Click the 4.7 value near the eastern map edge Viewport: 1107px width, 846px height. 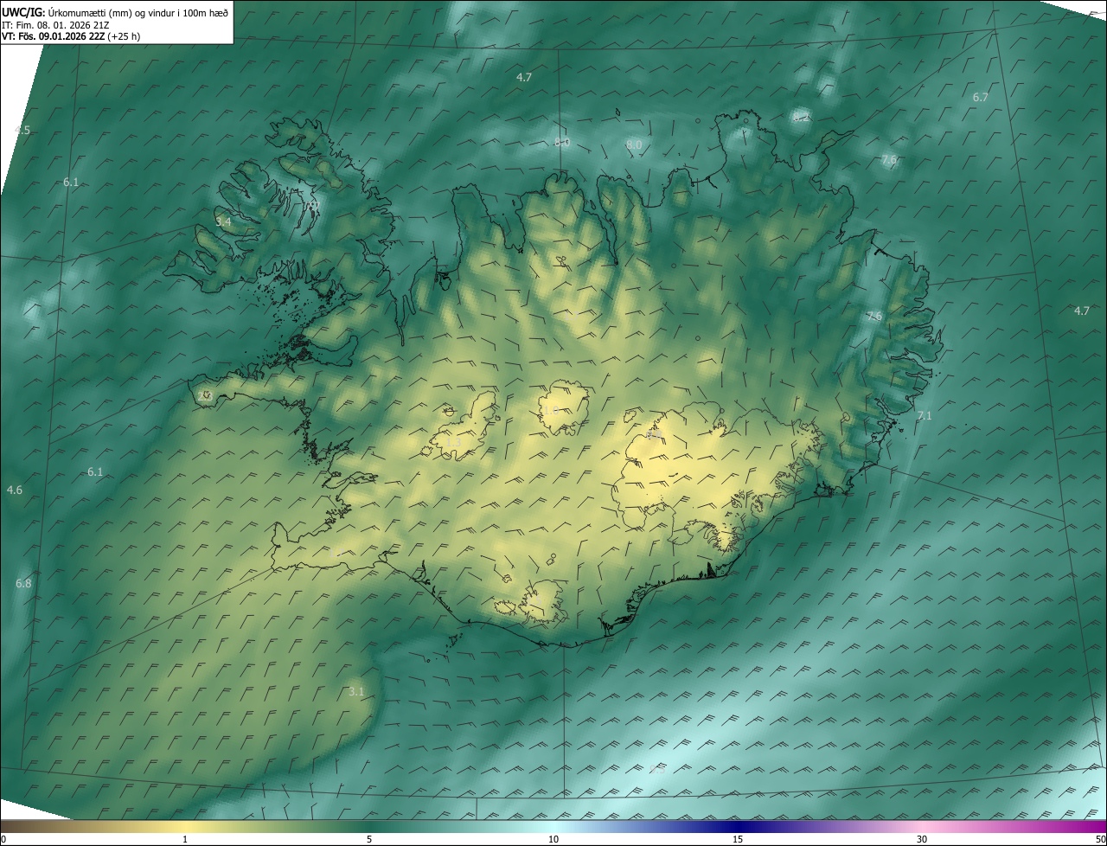pos(1082,311)
